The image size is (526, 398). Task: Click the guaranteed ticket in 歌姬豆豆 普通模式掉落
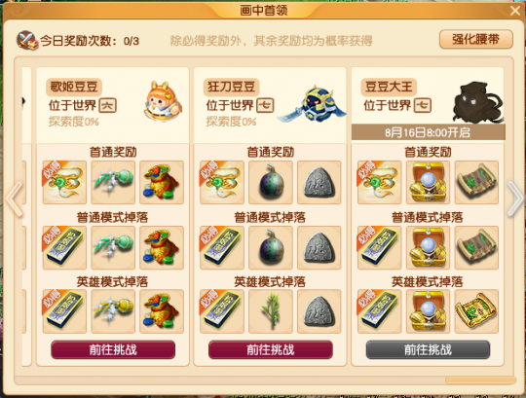[x=64, y=247]
